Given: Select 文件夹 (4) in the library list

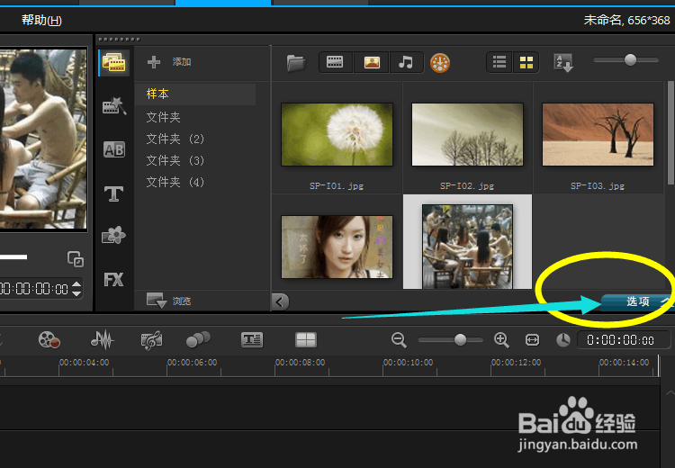Looking at the screenshot, I should (175, 182).
